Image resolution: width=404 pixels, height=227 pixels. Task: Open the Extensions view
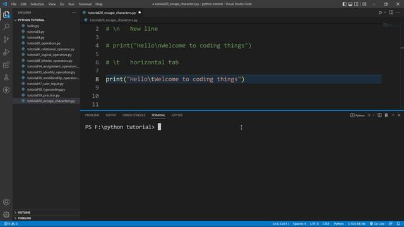tap(6, 64)
